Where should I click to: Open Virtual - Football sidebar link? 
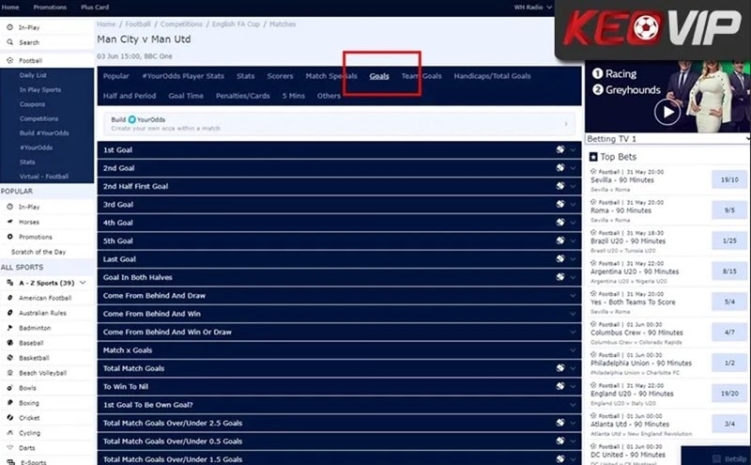click(x=44, y=177)
